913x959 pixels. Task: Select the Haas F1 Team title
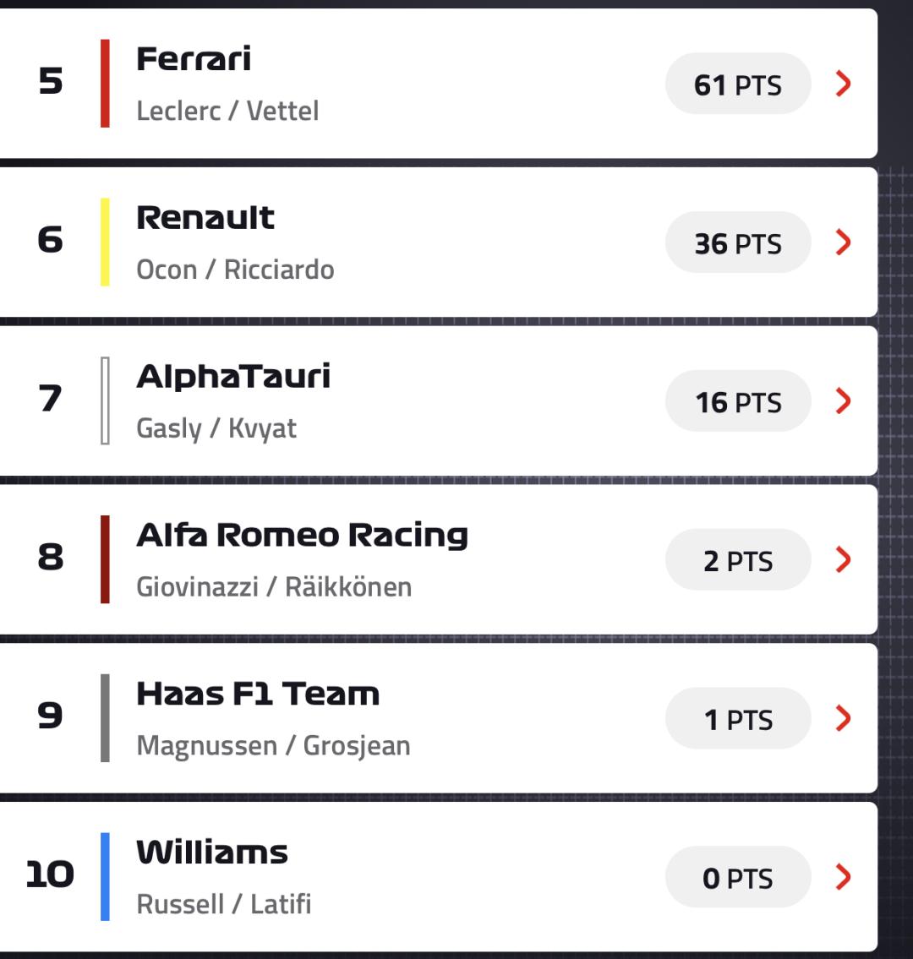(258, 694)
